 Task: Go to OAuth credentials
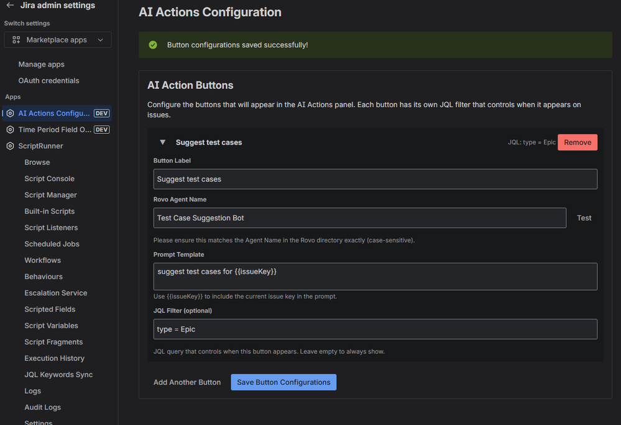tap(48, 80)
